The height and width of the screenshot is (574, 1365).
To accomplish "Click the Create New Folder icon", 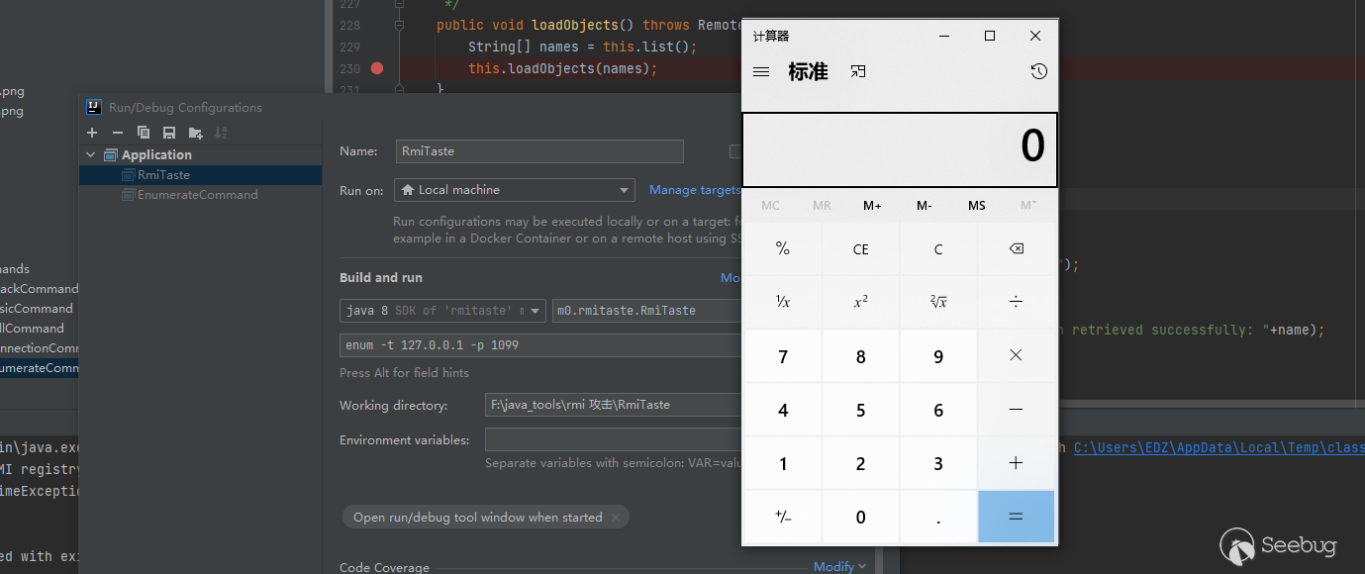I will point(195,133).
